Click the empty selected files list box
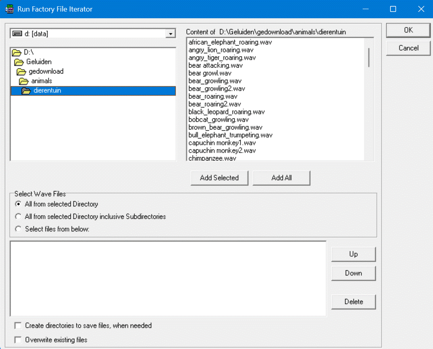The width and height of the screenshot is (433, 349). coord(168,278)
